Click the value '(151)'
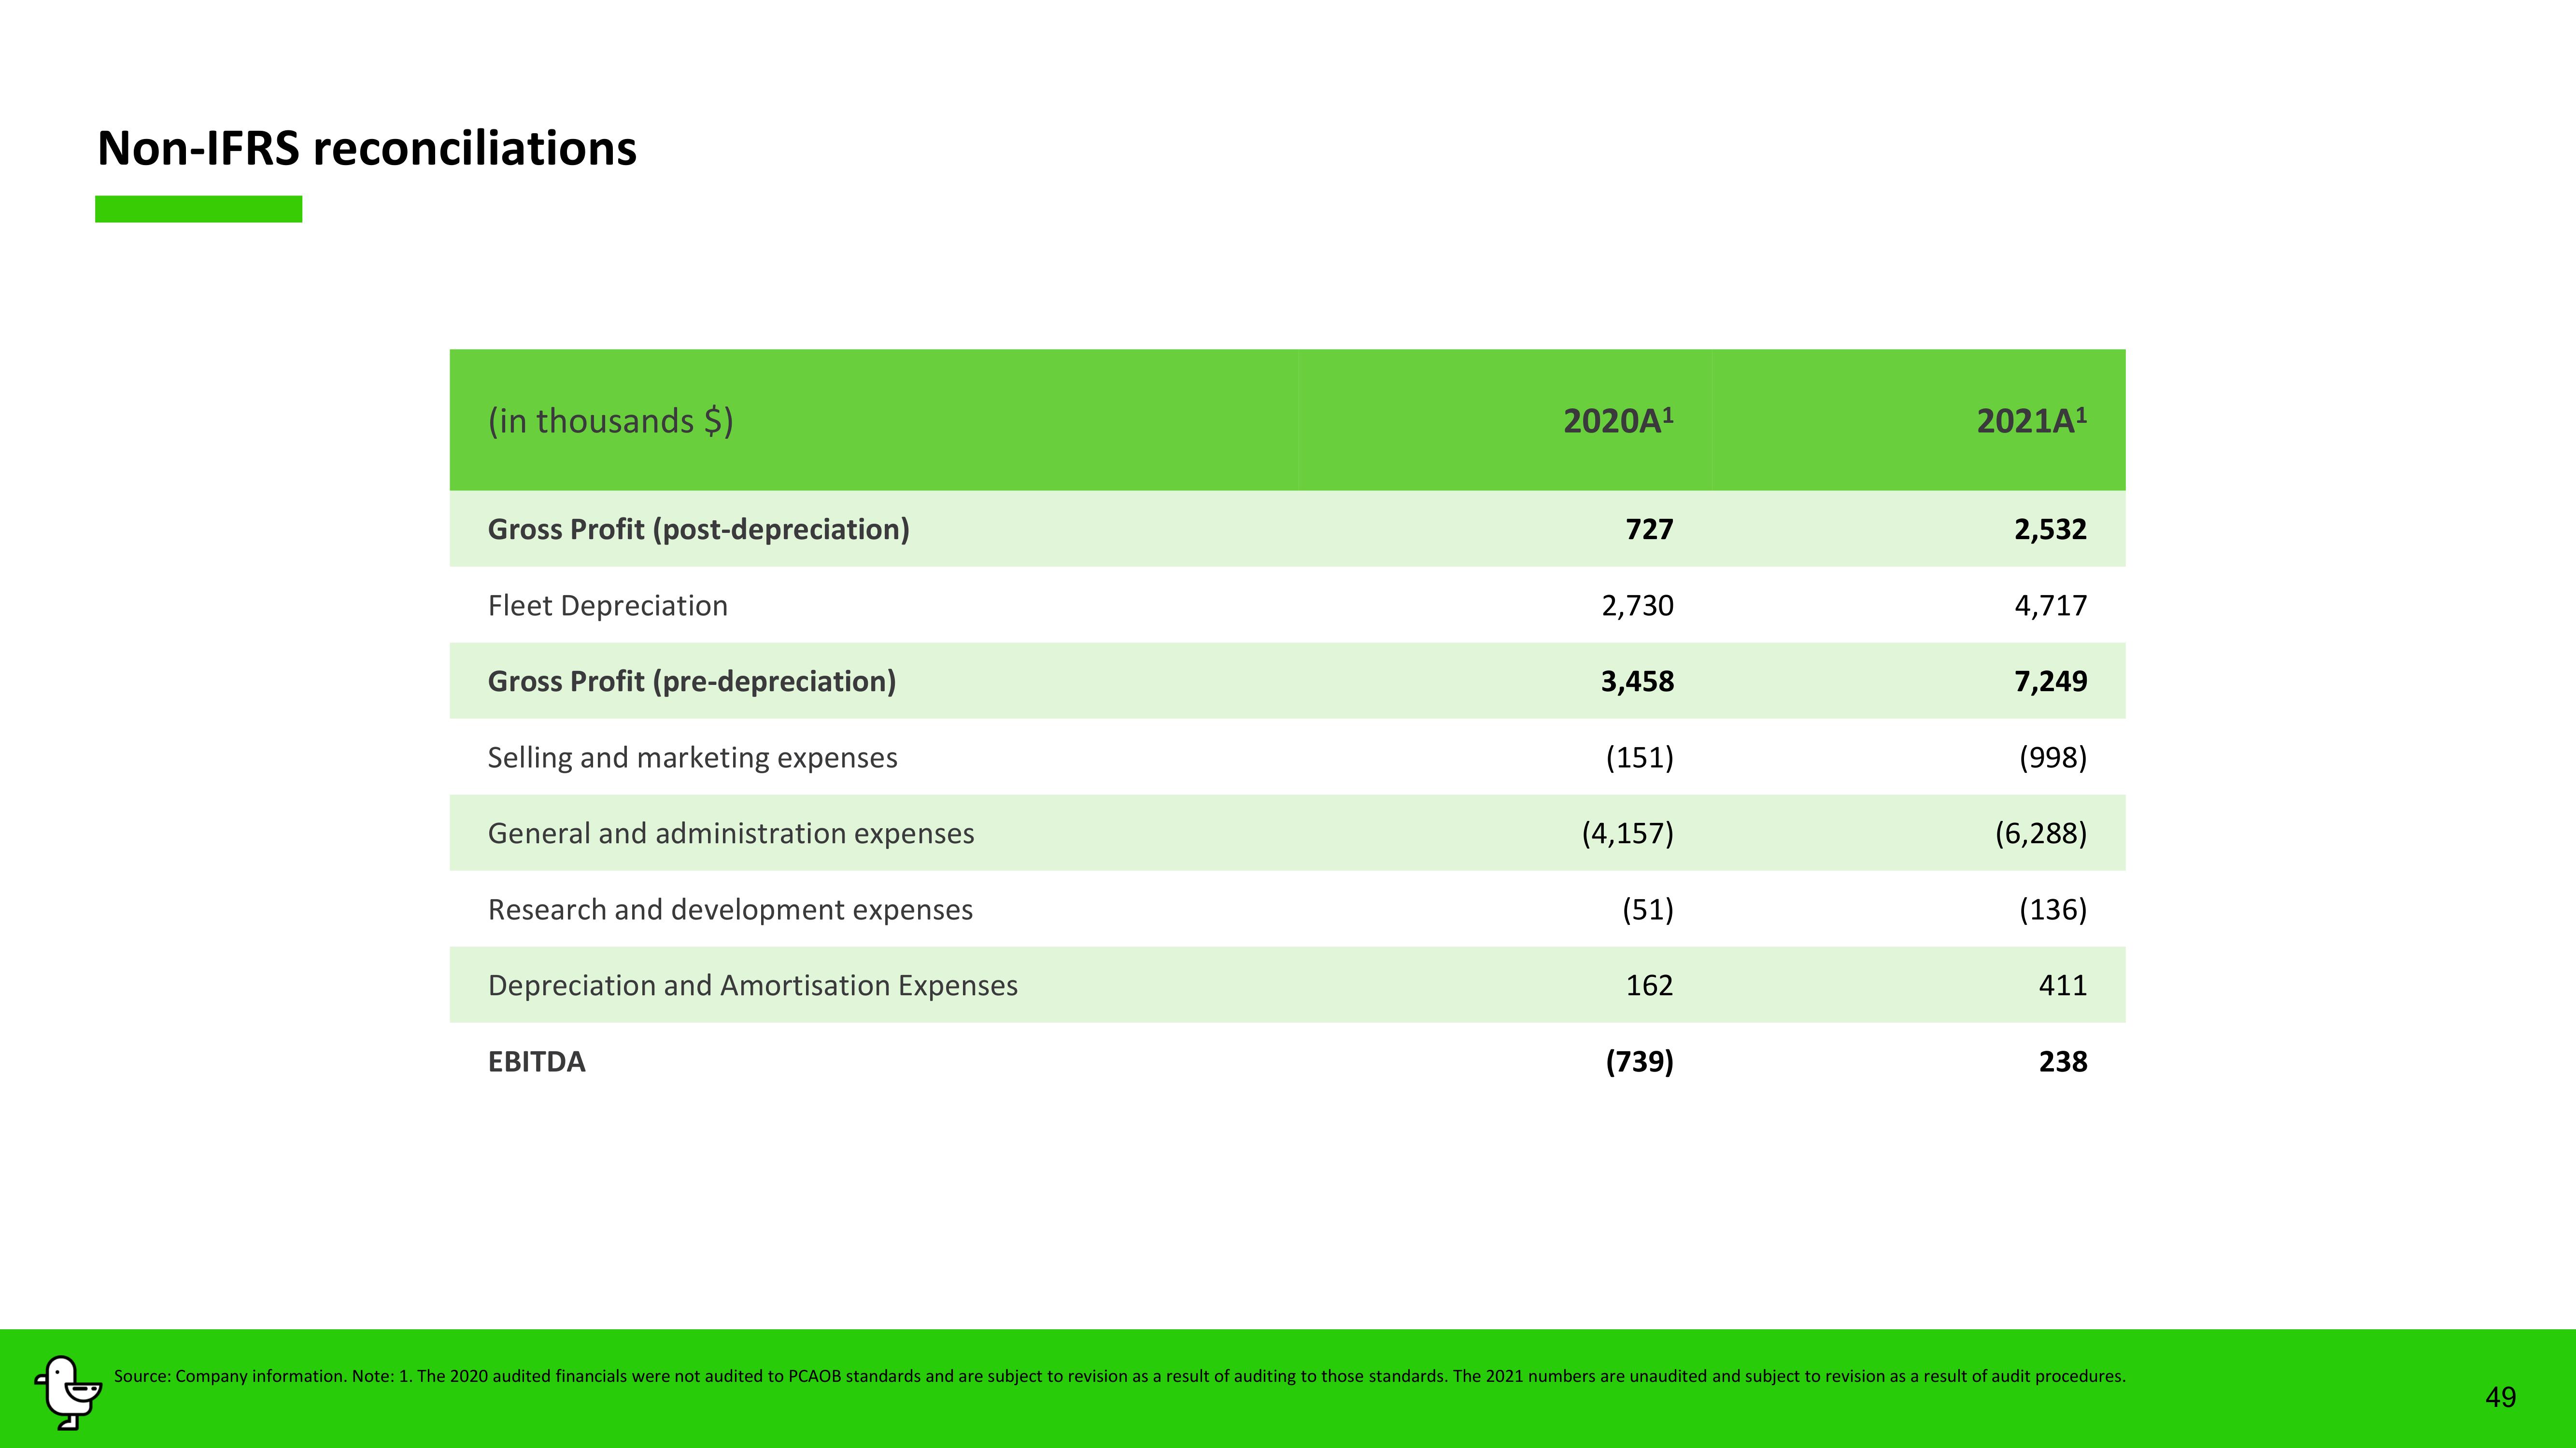This screenshot has height=1448, width=2576. click(x=1639, y=757)
